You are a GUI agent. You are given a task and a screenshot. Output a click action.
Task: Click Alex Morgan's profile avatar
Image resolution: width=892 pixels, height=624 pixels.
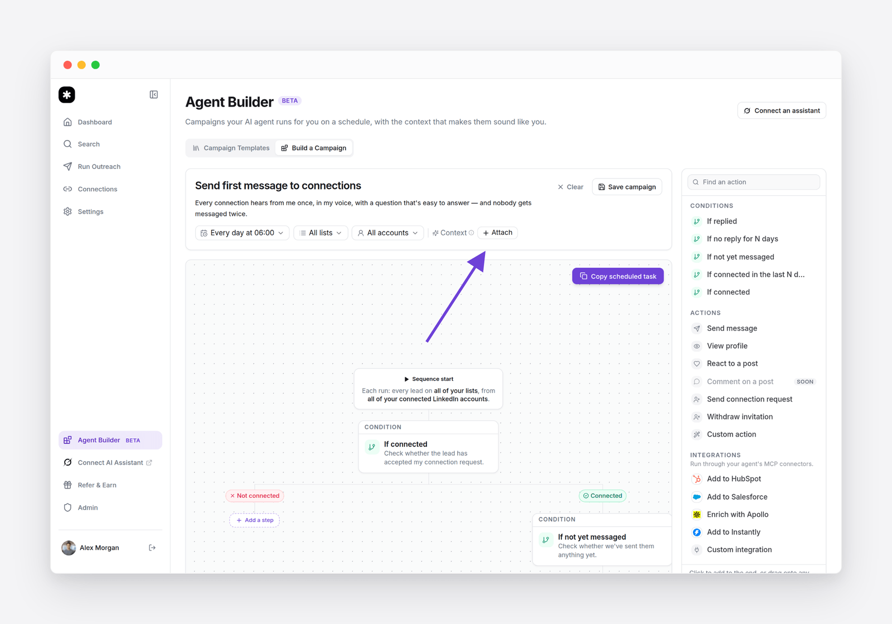[69, 548]
